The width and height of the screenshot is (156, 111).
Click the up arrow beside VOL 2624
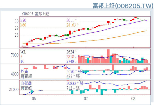click(76, 52)
